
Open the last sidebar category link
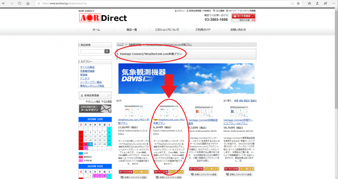pos(92,86)
